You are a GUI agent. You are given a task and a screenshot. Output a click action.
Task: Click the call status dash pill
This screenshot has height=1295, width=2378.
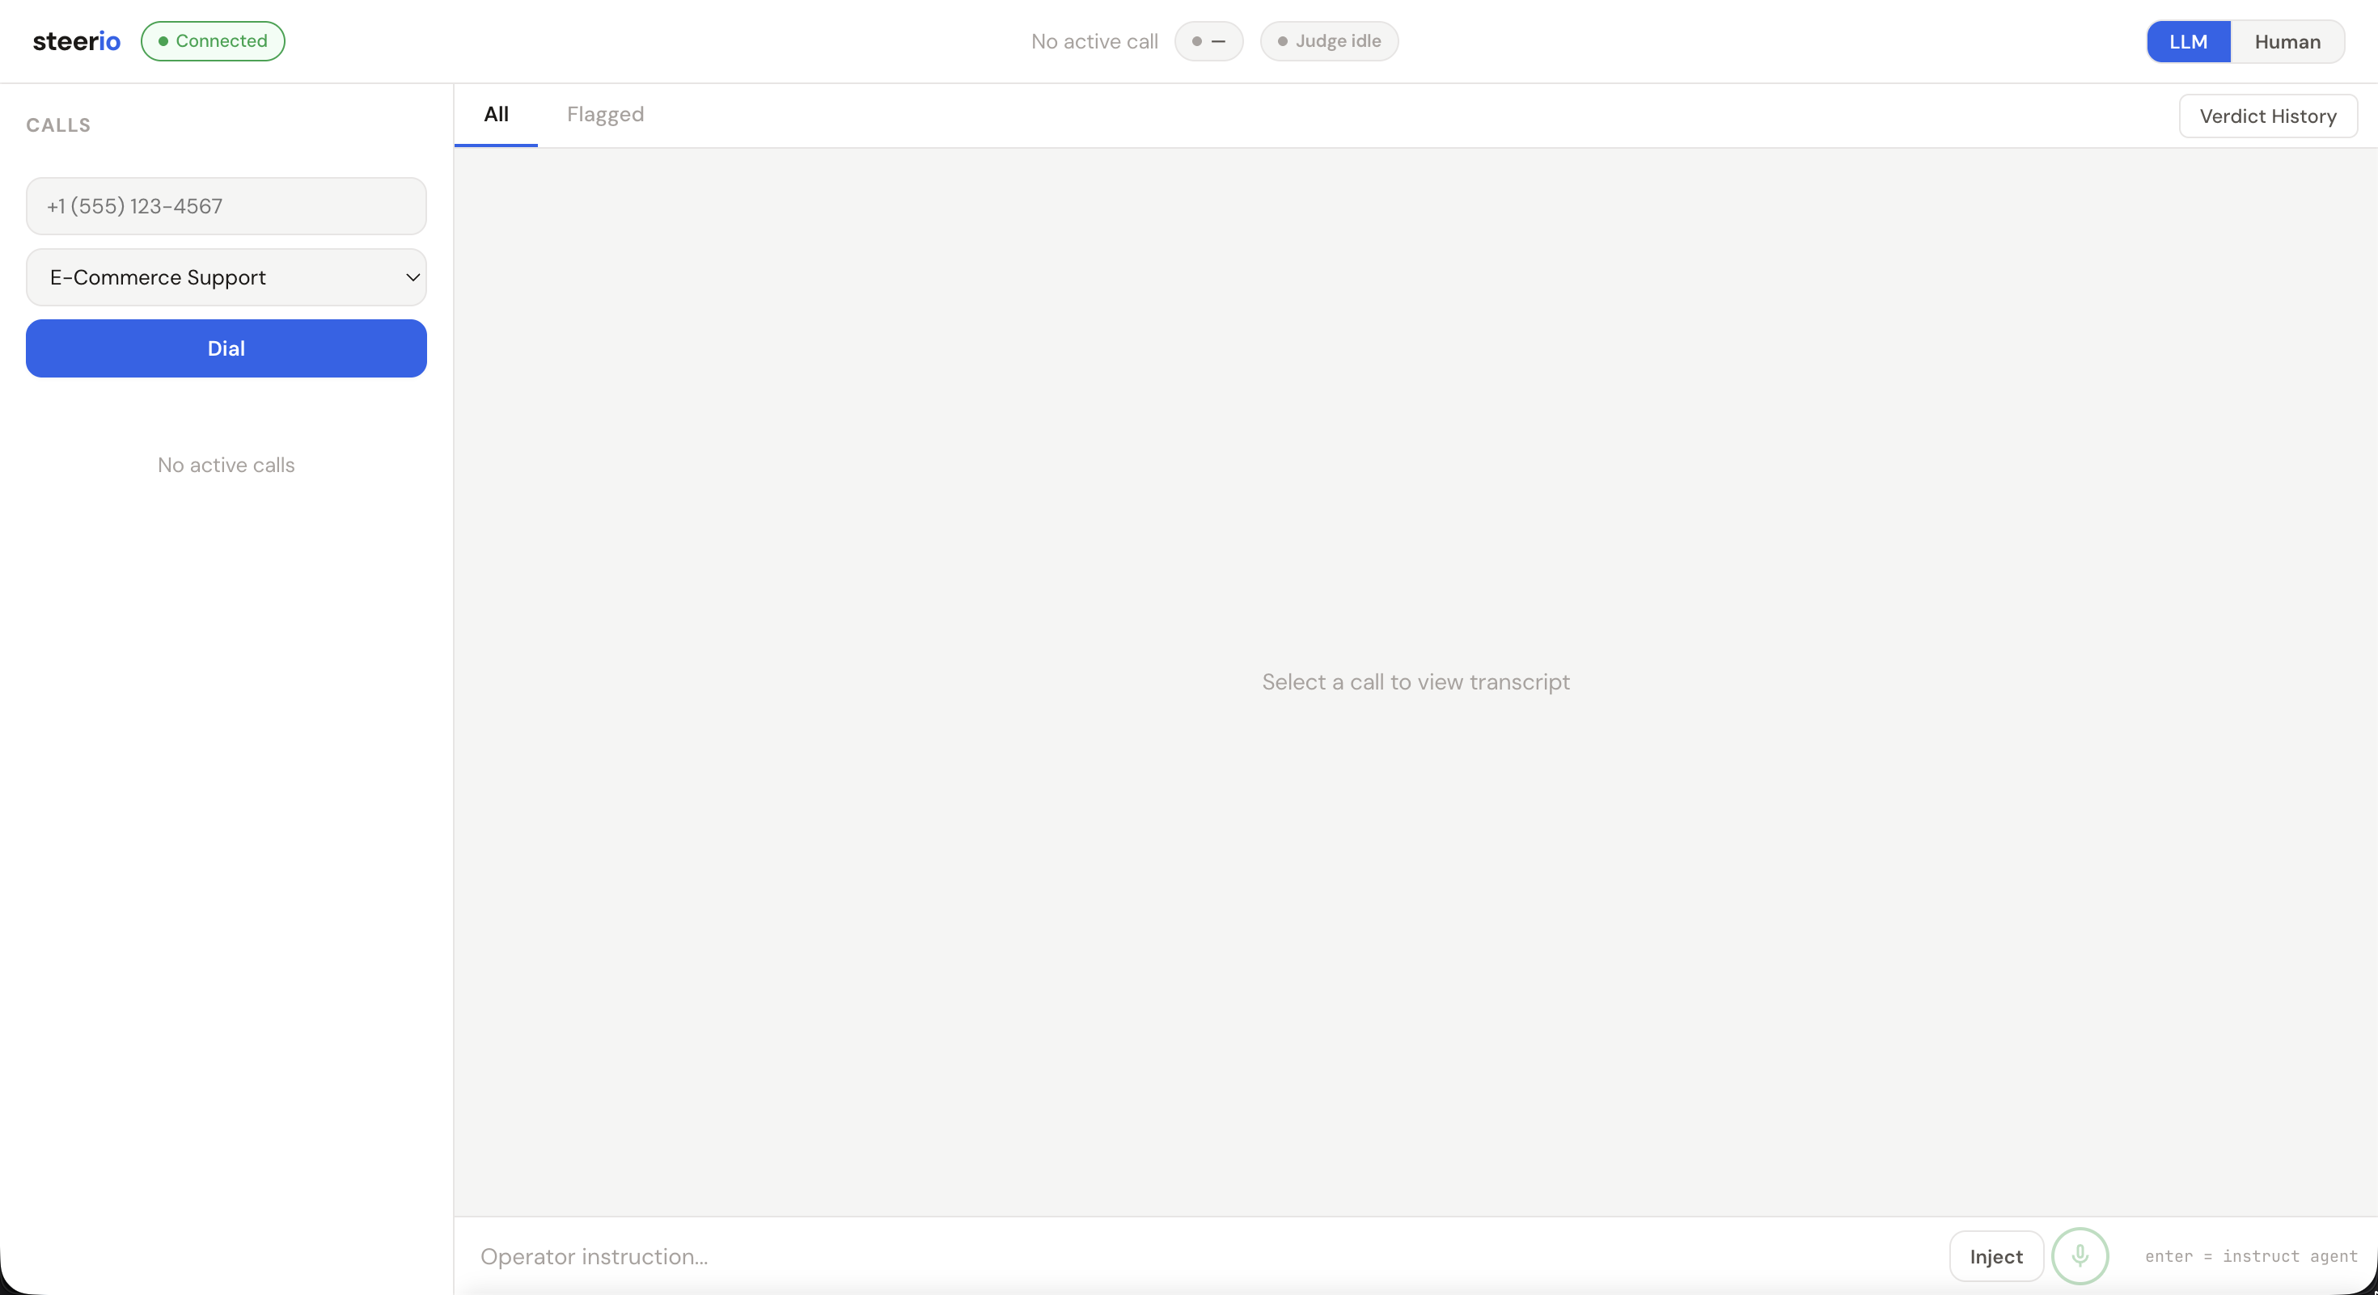coord(1208,41)
